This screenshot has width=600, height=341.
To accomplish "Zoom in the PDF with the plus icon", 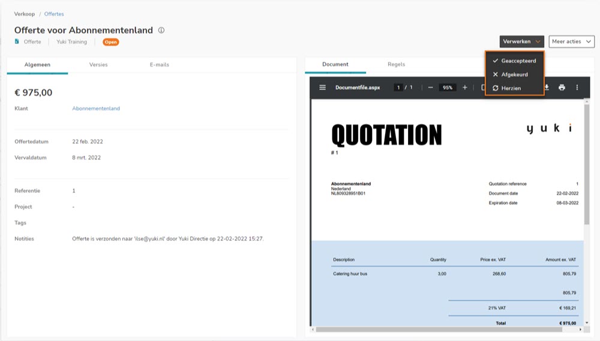I will [x=464, y=87].
